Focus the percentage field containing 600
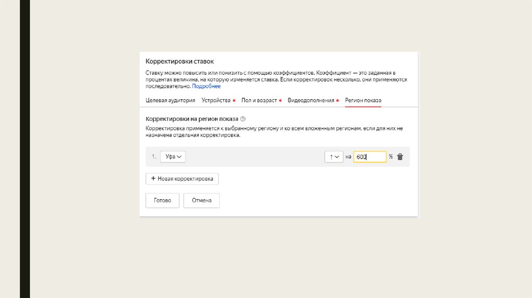Image resolution: width=532 pixels, height=298 pixels. click(369, 157)
